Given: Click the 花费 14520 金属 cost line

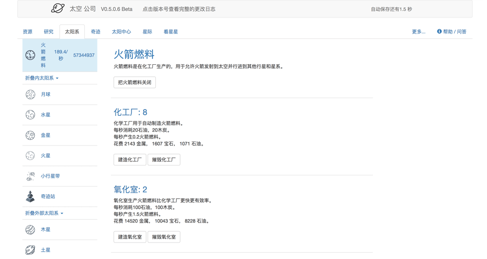Looking at the screenshot, I should tap(162, 221).
